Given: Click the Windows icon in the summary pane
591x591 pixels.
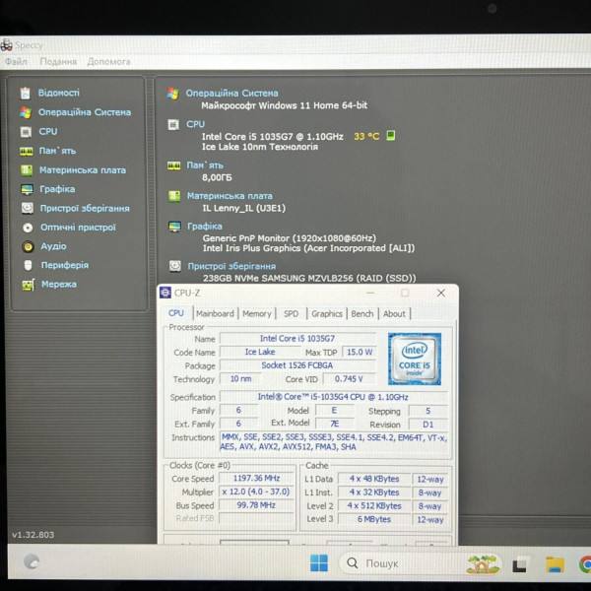Looking at the screenshot, I should 173,94.
